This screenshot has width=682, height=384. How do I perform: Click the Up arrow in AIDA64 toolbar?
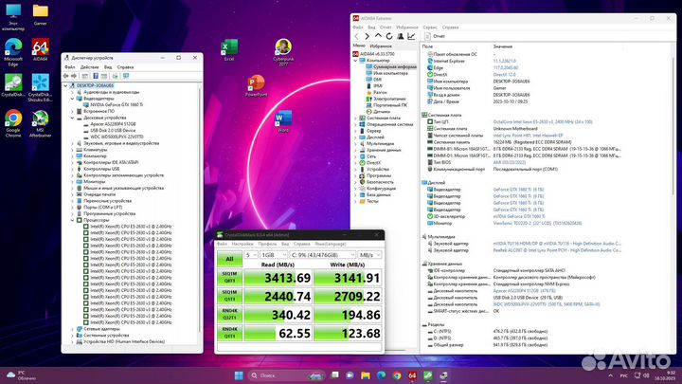378,36
